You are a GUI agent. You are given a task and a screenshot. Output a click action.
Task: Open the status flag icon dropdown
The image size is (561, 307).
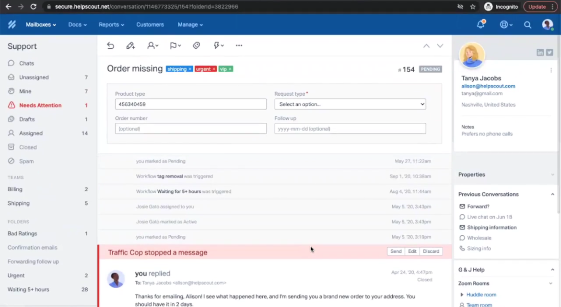click(175, 45)
